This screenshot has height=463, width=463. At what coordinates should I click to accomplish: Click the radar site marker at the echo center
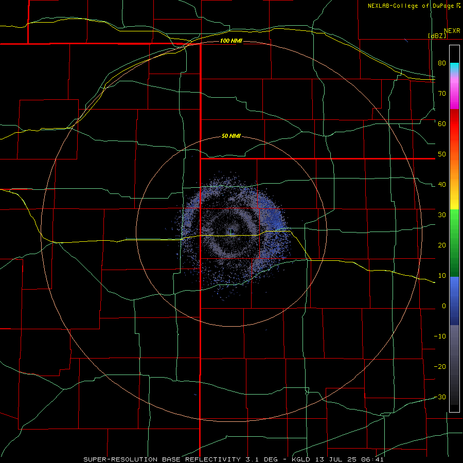tap(231, 232)
